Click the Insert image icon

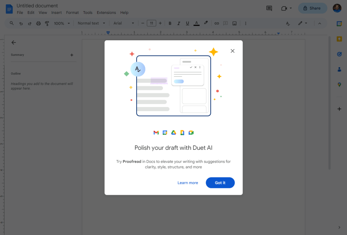pyautogui.click(x=234, y=23)
